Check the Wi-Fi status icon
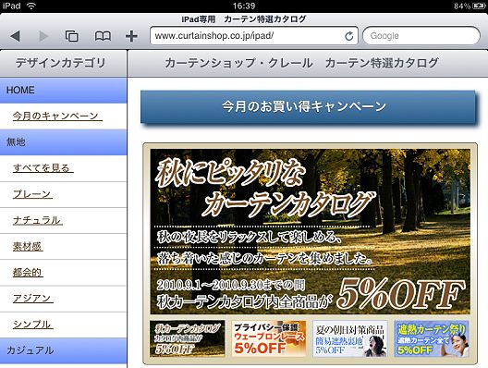488x368 pixels. point(30,6)
